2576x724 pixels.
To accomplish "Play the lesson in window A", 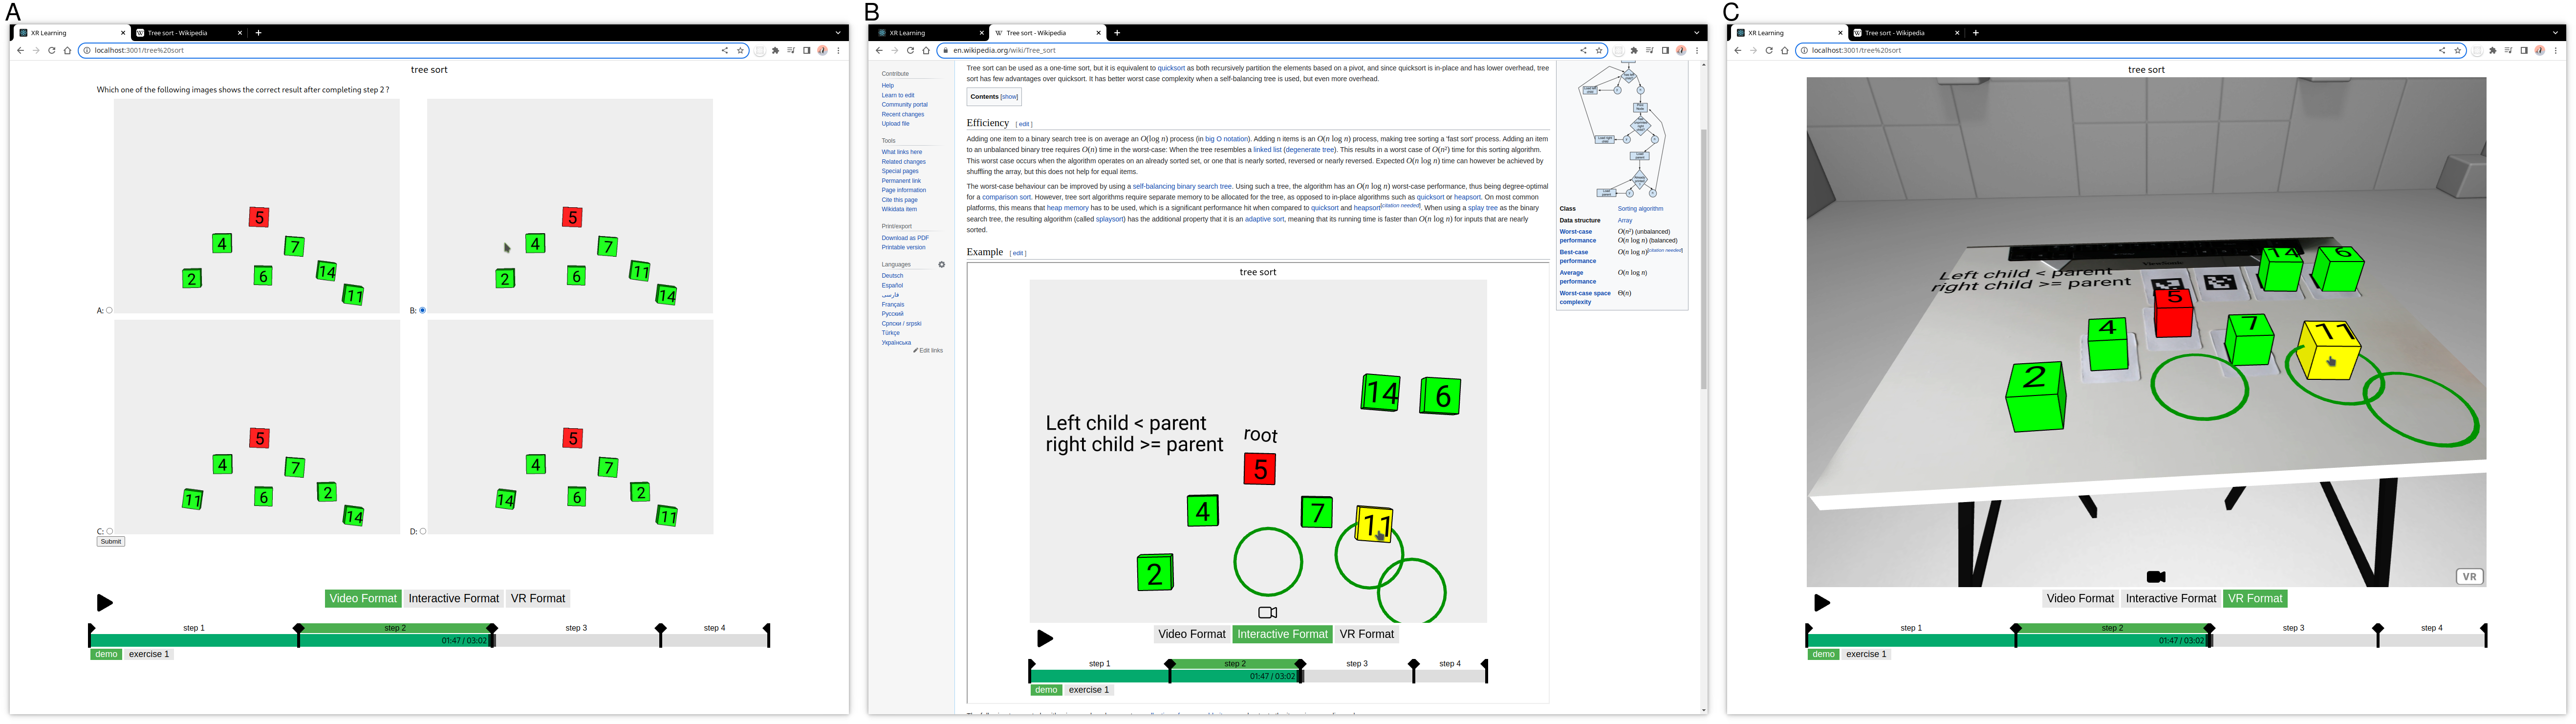I will click(104, 602).
